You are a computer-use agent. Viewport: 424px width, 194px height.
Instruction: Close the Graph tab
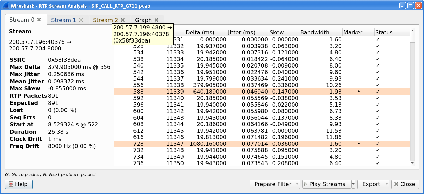pos(156,20)
